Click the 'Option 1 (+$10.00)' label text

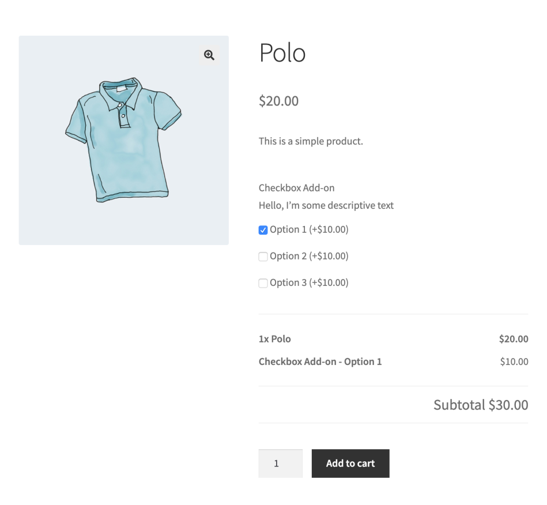pos(309,229)
